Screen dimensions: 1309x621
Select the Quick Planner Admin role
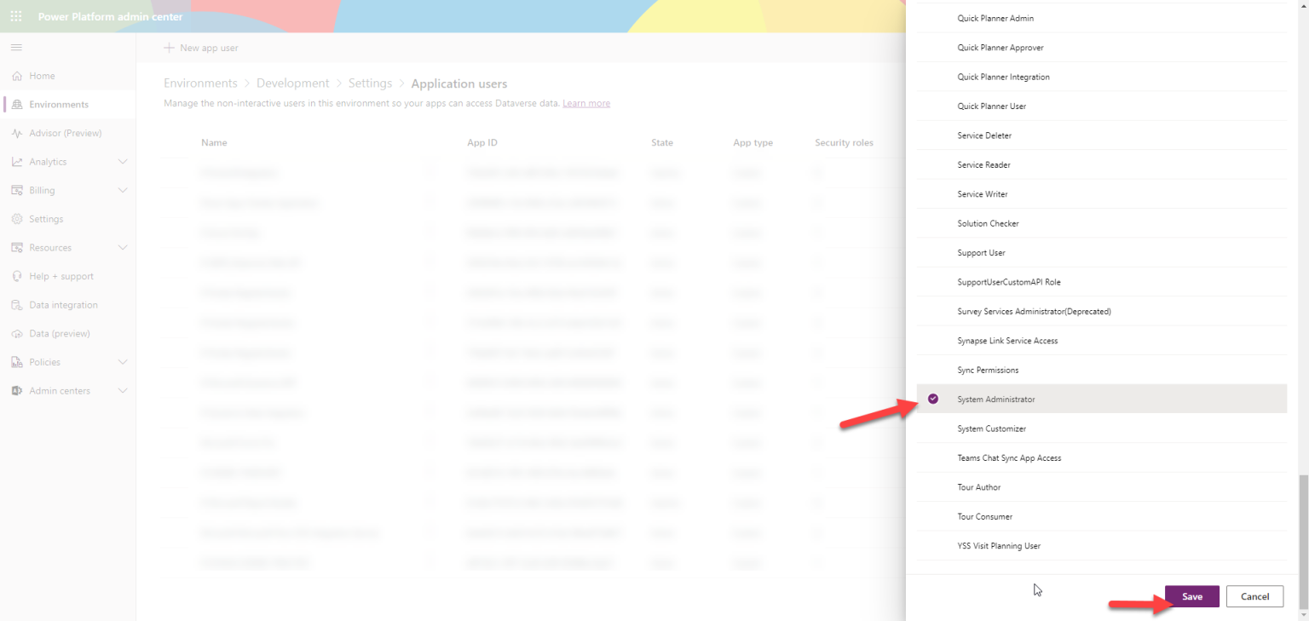(x=1102, y=18)
